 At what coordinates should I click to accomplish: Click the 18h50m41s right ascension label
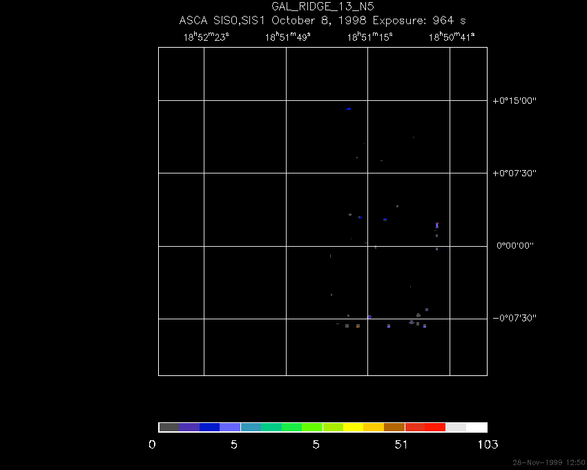coord(452,37)
